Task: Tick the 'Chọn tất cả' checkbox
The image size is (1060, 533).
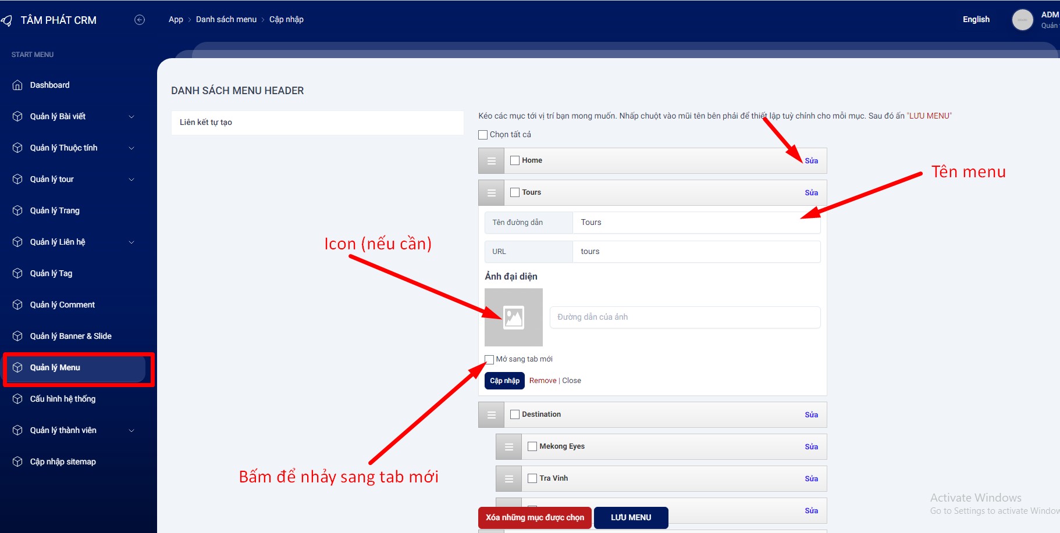Action: [x=483, y=135]
